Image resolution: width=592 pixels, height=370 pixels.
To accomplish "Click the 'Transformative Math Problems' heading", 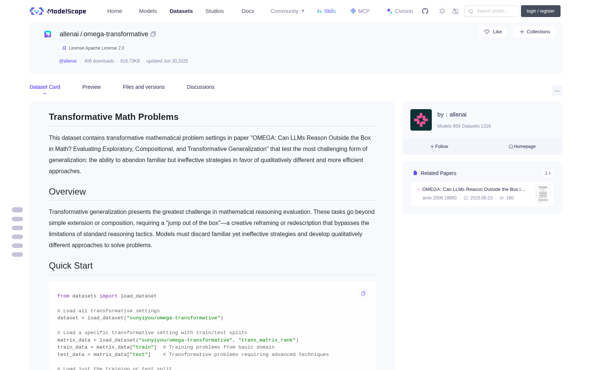I will (114, 117).
